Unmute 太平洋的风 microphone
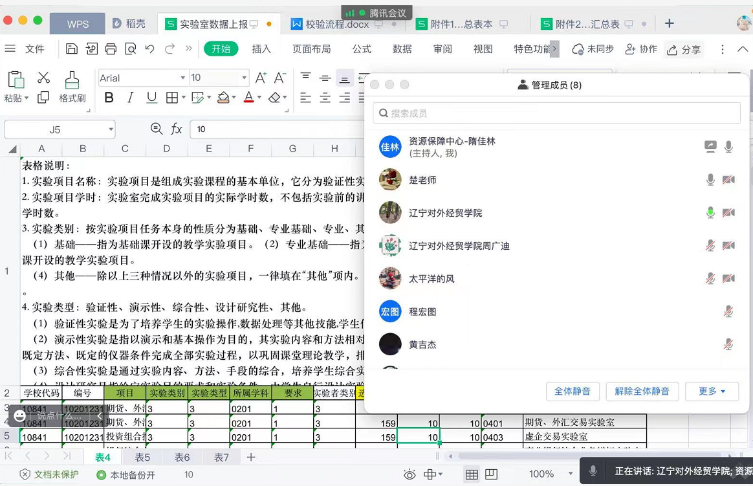The width and height of the screenshot is (753, 486). point(710,278)
